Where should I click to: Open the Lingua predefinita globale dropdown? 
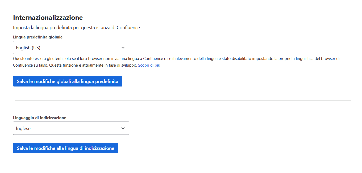pos(71,47)
